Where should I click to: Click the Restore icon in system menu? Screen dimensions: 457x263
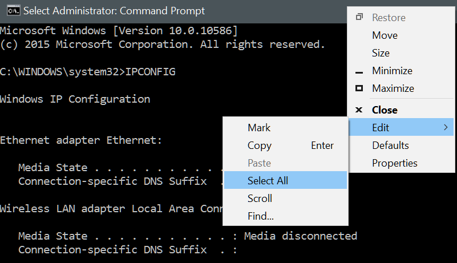359,17
